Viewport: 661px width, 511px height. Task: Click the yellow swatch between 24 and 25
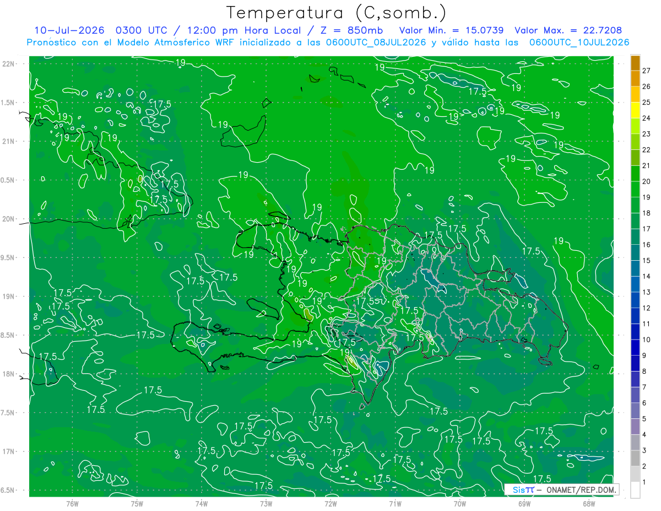click(x=636, y=110)
